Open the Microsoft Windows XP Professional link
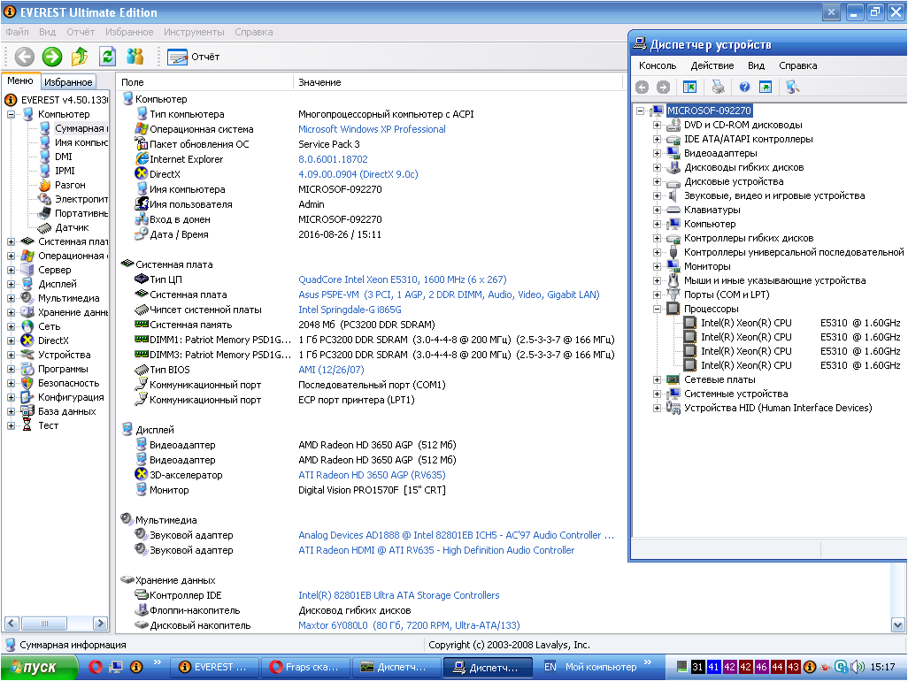Viewport: 908px width, 681px height. (372, 129)
